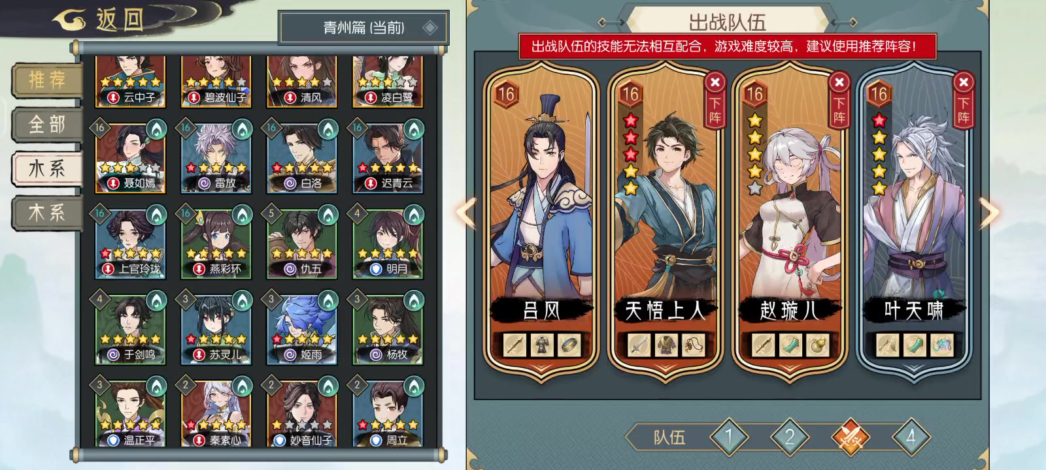Show next lineup with right arrow

click(x=990, y=212)
